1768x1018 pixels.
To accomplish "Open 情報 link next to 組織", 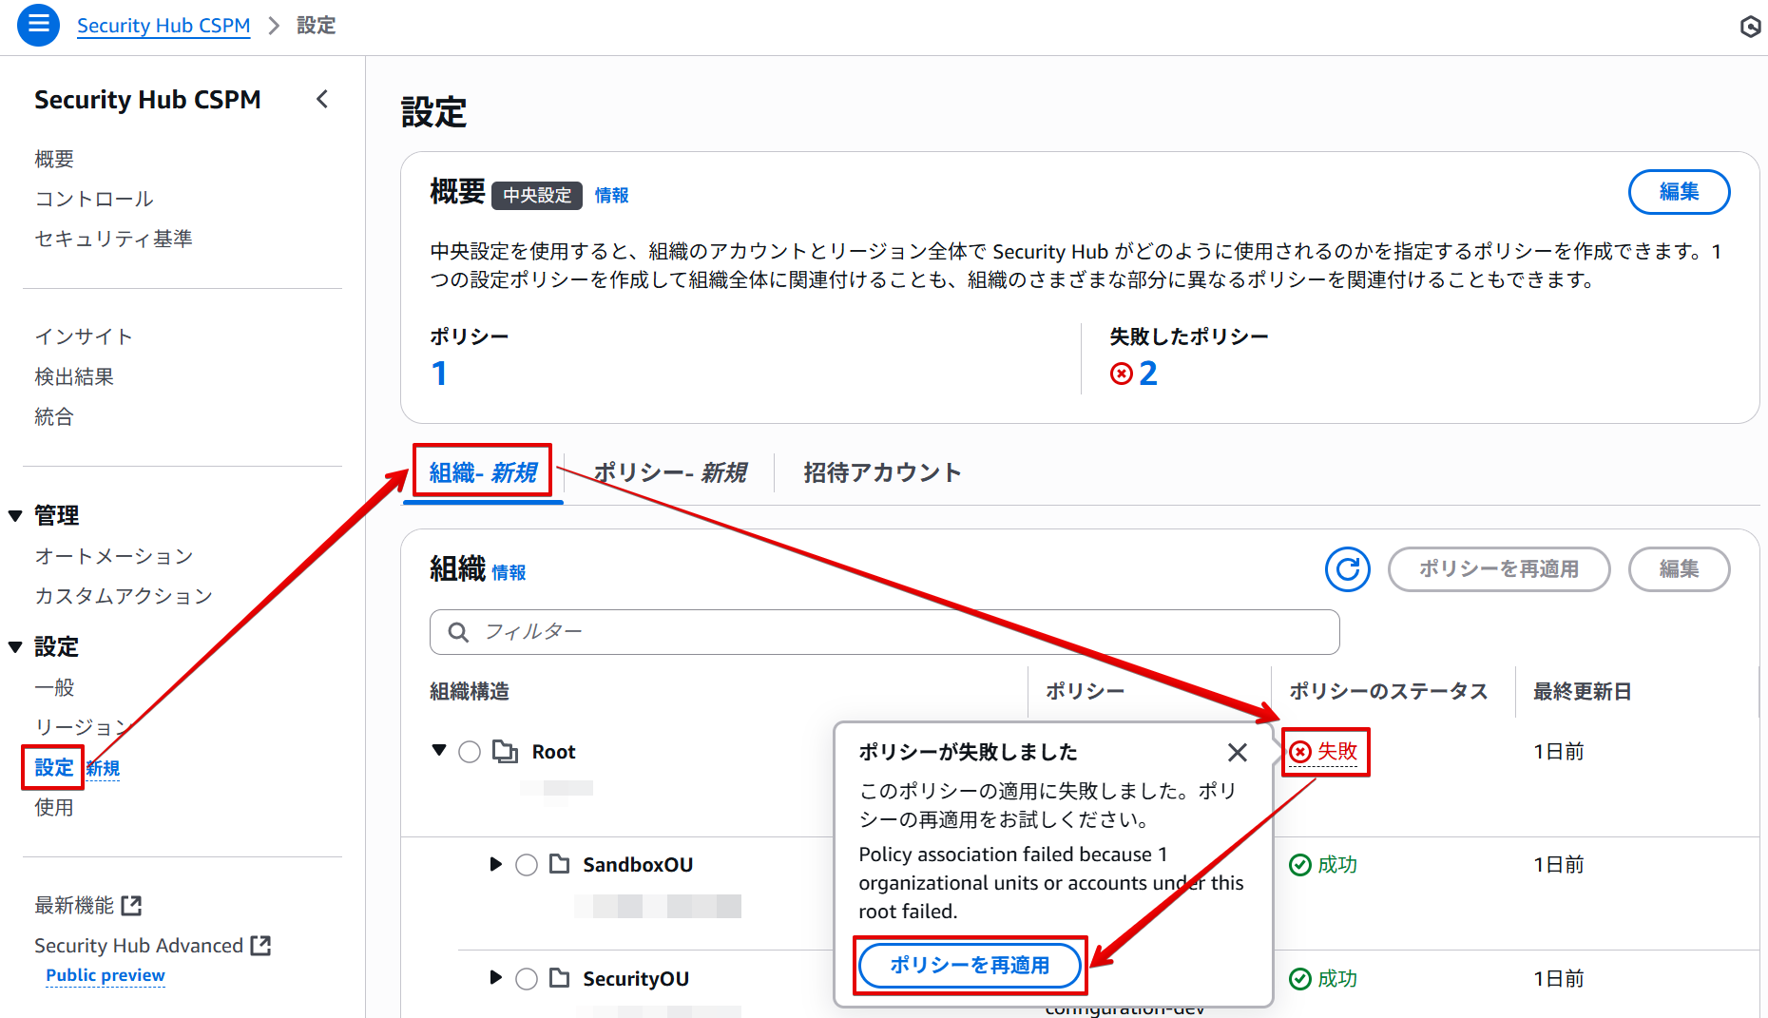I will pyautogui.click(x=509, y=572).
